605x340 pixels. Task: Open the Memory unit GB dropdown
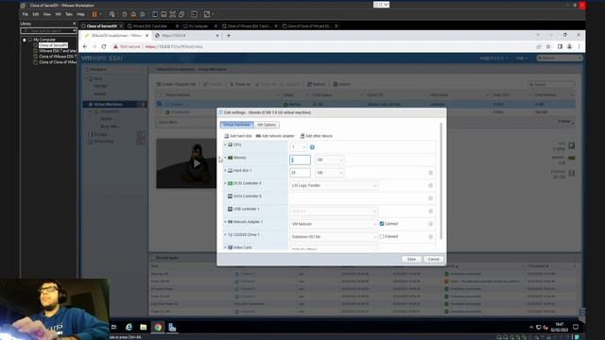[x=330, y=160]
